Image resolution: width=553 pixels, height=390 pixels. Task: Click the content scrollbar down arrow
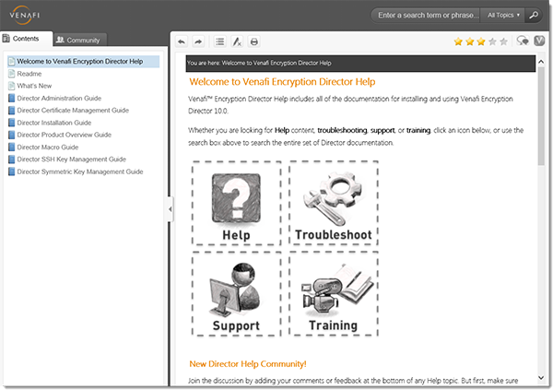[541, 378]
